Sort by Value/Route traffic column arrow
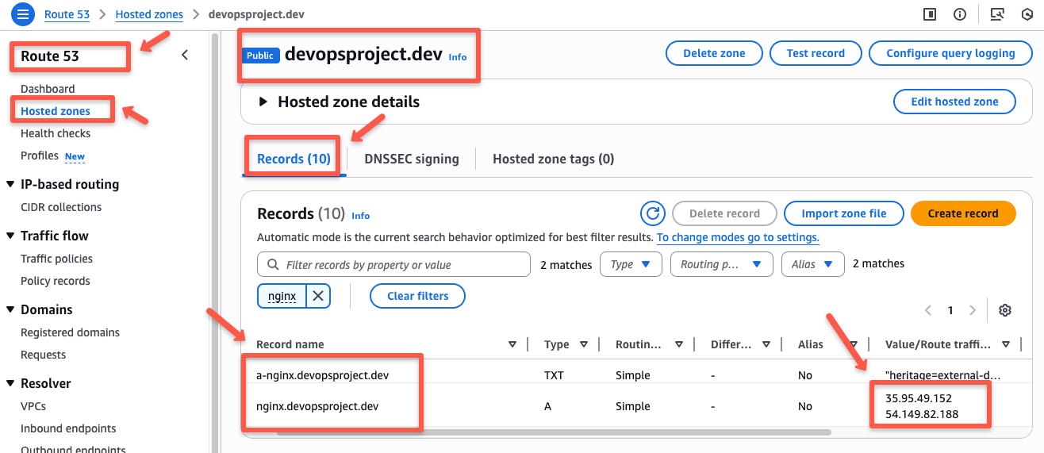1044x453 pixels. pos(1006,344)
